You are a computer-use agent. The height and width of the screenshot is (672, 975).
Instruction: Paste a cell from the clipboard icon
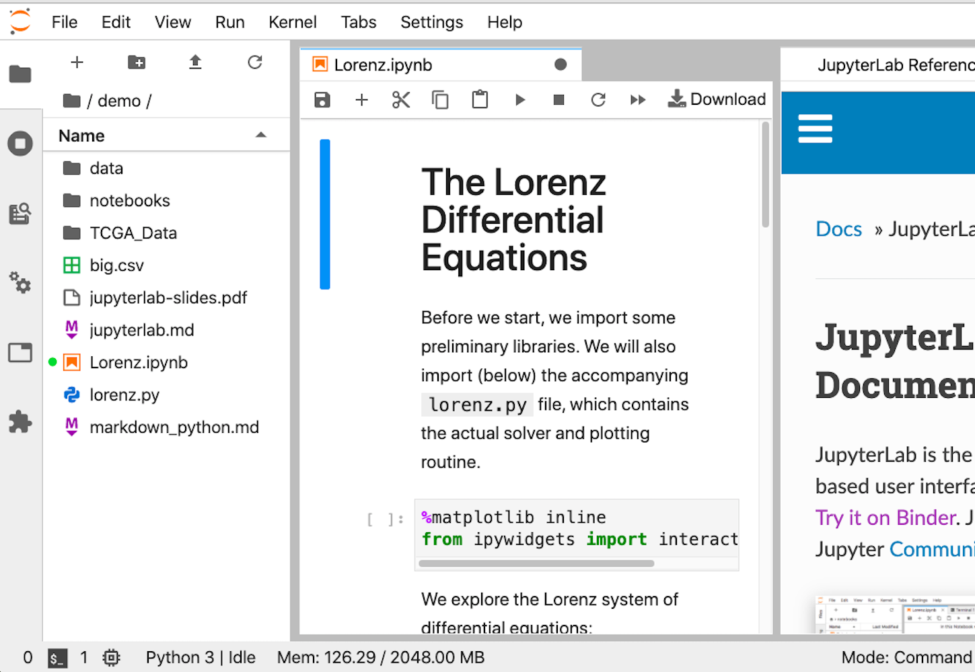(x=480, y=99)
